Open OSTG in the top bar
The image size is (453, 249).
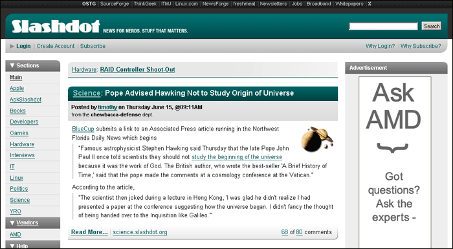[x=89, y=4]
